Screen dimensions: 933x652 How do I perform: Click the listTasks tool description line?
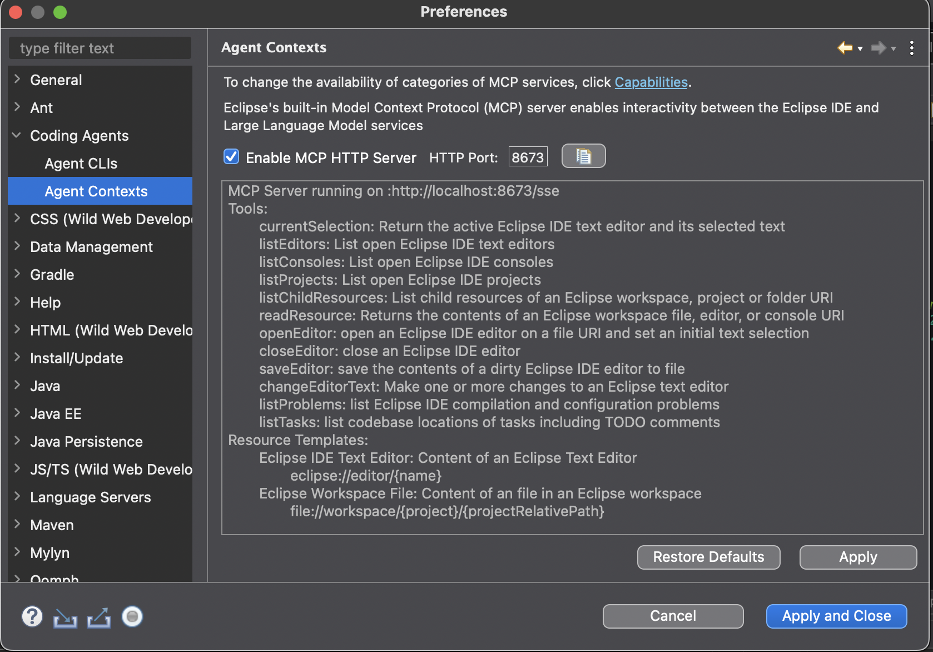coord(489,422)
